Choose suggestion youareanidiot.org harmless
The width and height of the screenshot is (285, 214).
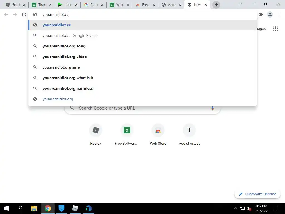coord(142,88)
